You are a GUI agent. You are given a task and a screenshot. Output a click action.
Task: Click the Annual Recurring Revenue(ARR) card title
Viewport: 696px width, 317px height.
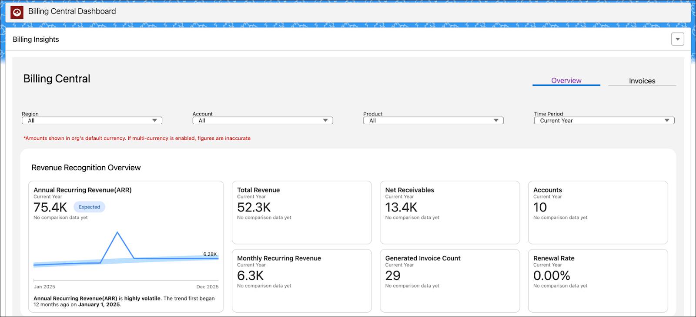click(x=83, y=190)
